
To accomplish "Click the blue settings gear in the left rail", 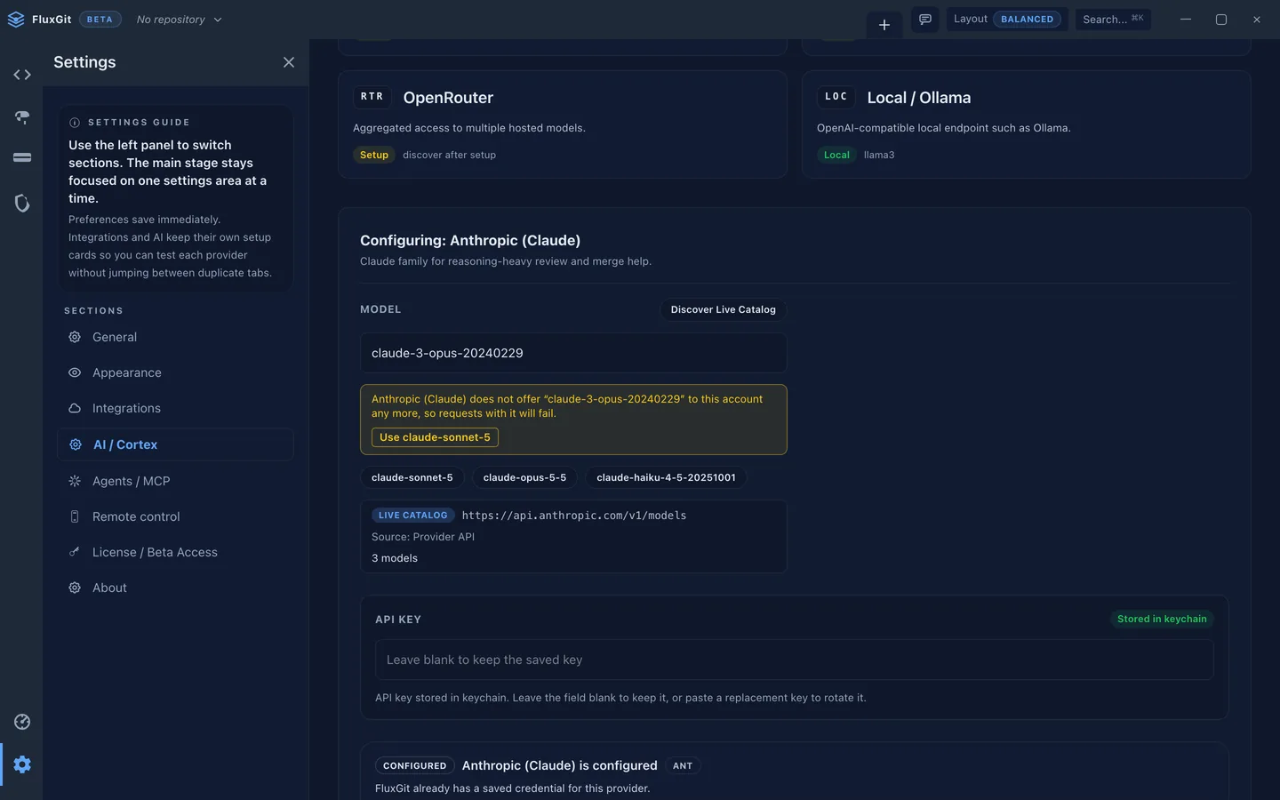I will coord(22,764).
